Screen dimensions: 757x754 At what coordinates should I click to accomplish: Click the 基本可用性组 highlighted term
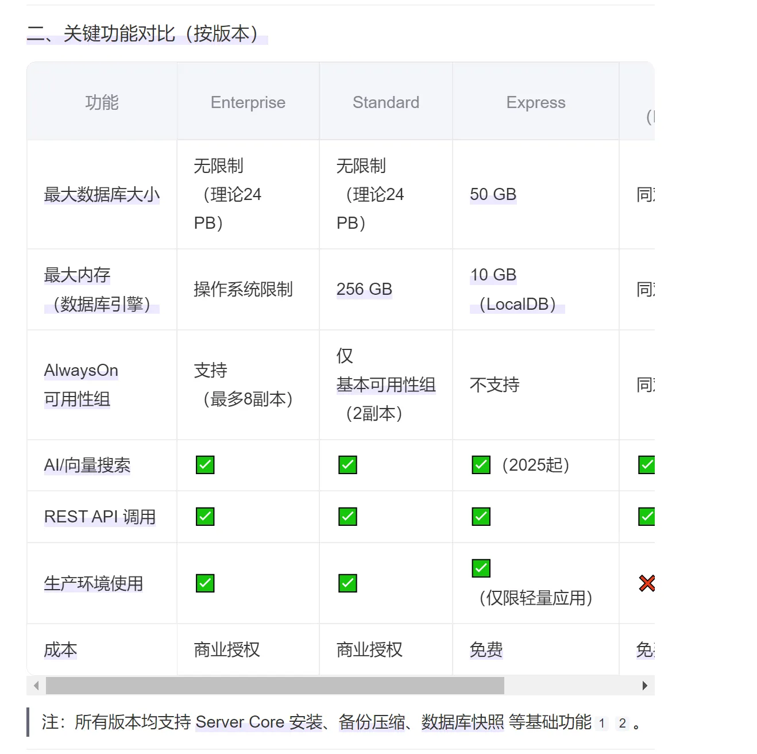(x=386, y=385)
